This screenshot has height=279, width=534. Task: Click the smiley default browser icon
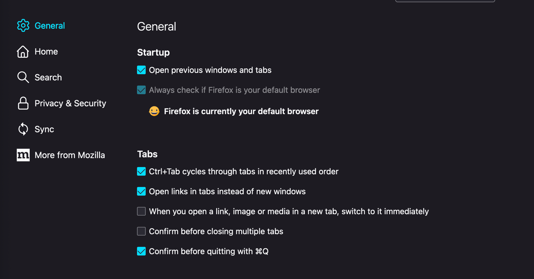154,111
